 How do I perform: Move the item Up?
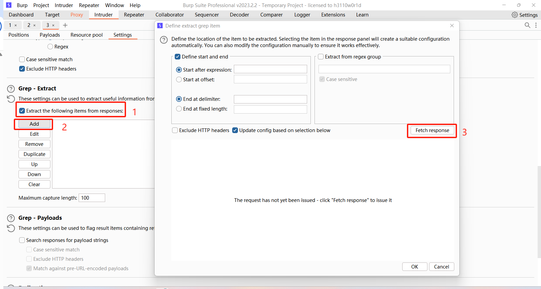[34, 164]
